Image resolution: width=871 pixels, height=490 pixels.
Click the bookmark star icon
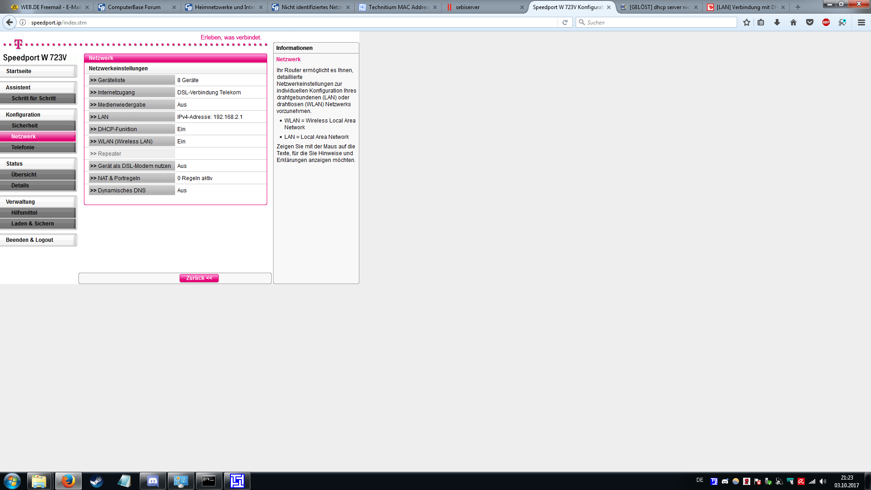(x=746, y=22)
